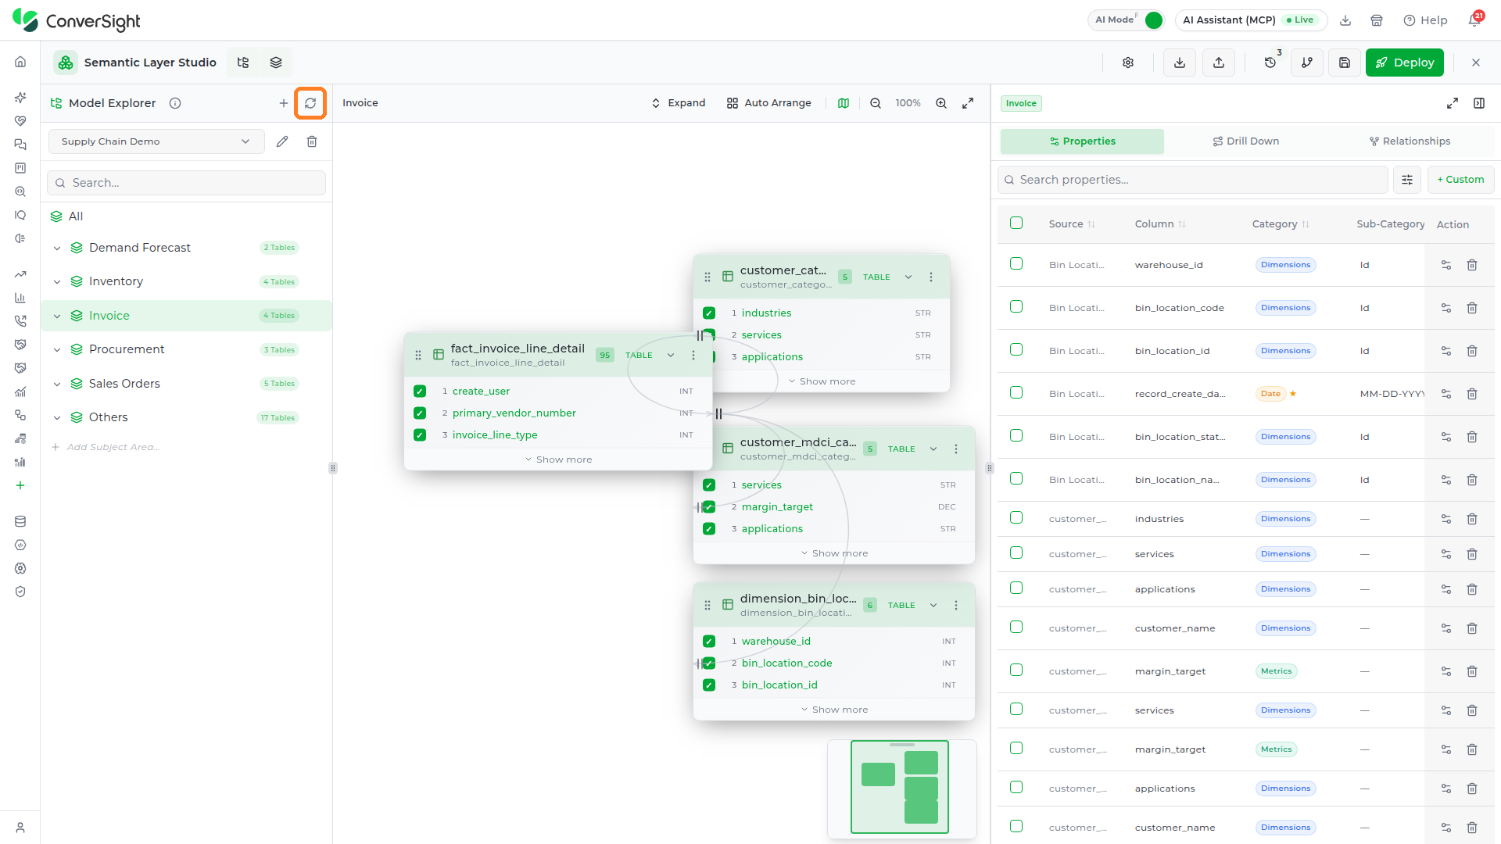Select all properties with header checkbox
The image size is (1501, 844).
[1016, 224]
